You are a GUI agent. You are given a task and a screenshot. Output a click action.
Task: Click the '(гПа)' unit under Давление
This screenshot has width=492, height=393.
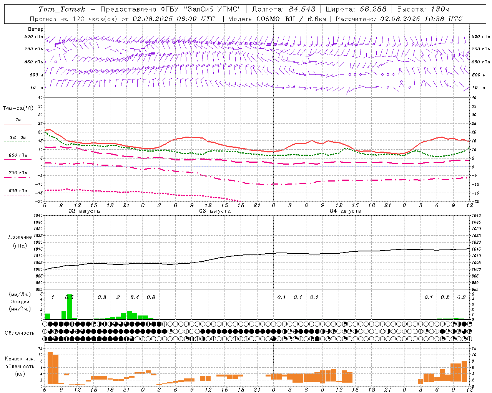[x=20, y=246]
